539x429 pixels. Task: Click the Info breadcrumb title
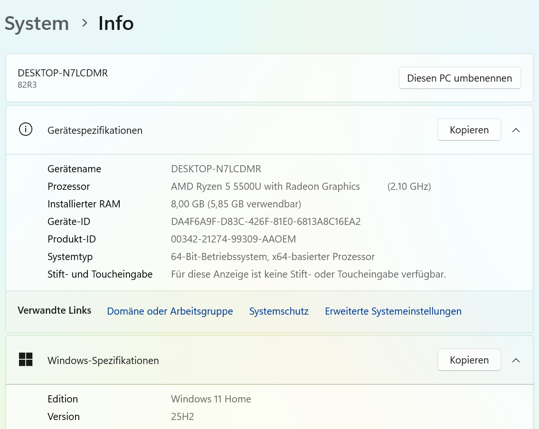116,23
